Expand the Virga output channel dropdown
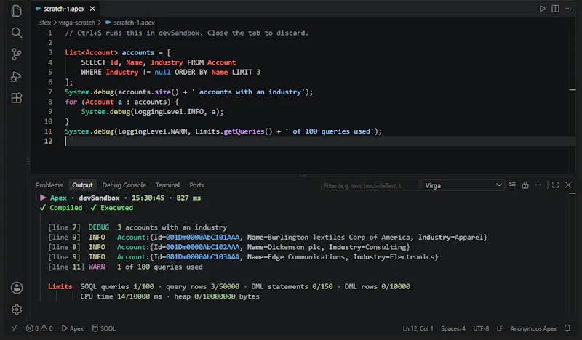The height and width of the screenshot is (340, 582). 463,185
